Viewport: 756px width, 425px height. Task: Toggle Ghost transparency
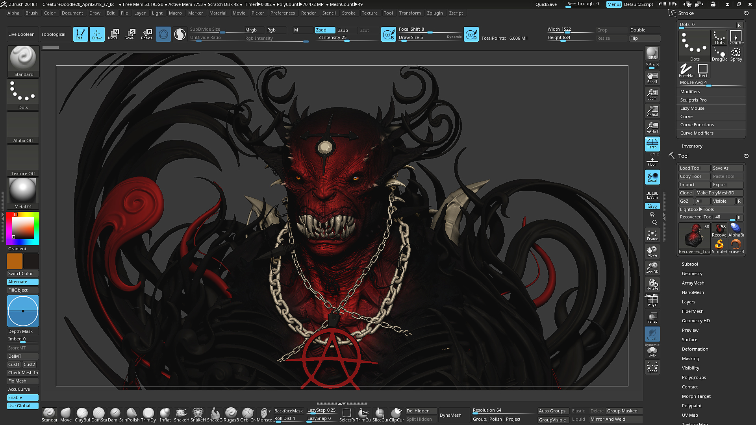click(652, 334)
